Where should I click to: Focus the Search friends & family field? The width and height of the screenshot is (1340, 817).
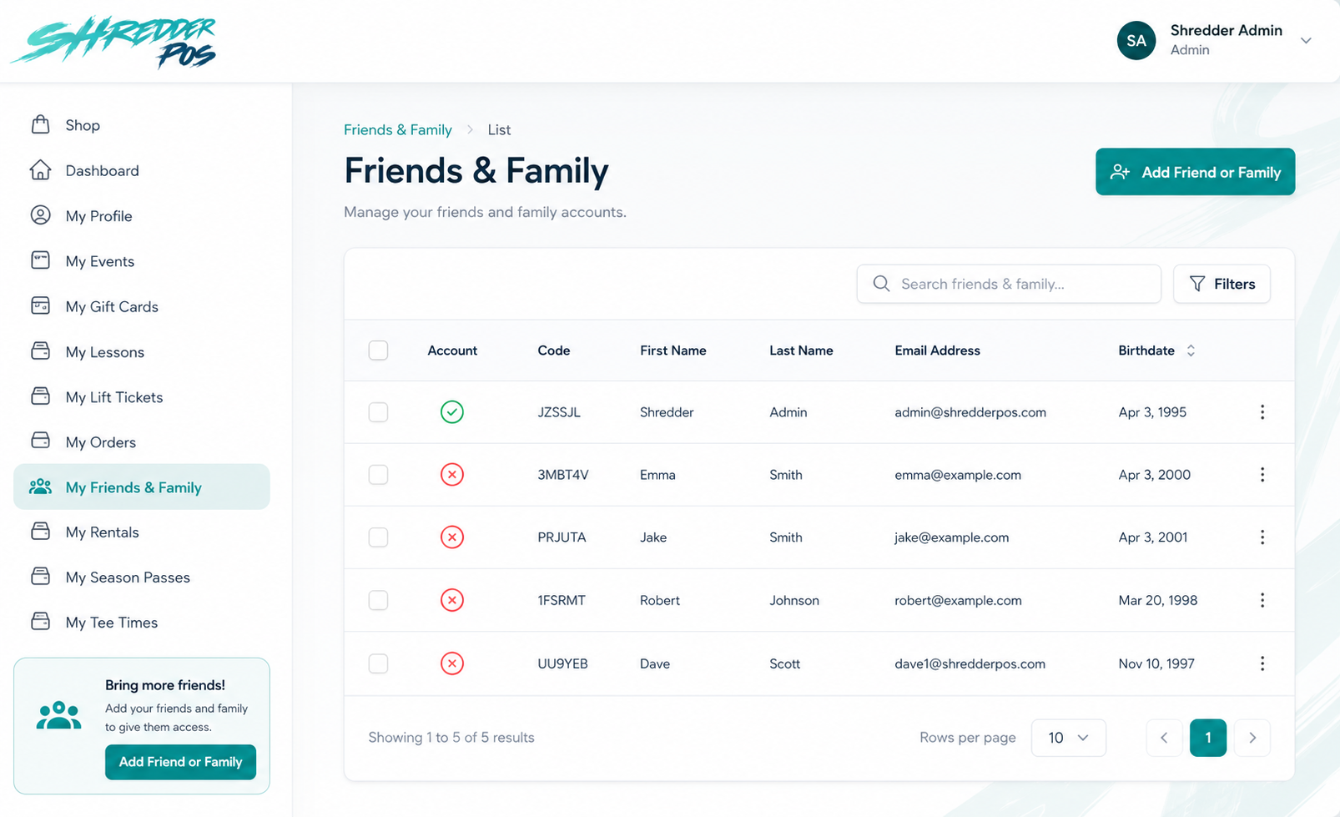(1009, 284)
